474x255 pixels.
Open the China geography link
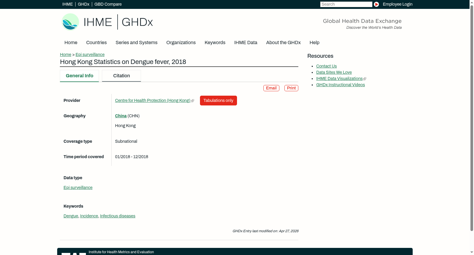[x=121, y=116]
